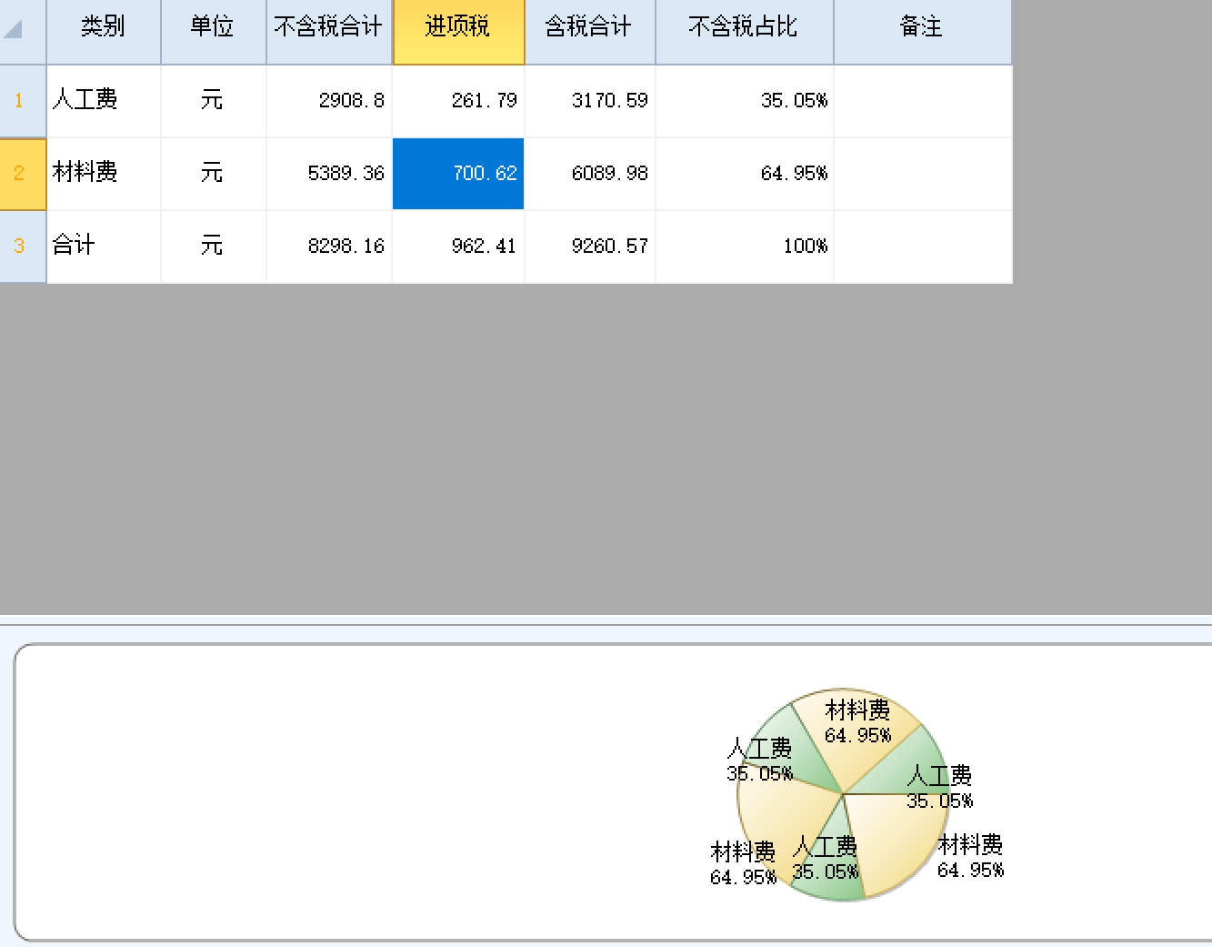Image resolution: width=1212 pixels, height=947 pixels.
Task: Click the select-all corner triangle of the table
Action: point(13,29)
